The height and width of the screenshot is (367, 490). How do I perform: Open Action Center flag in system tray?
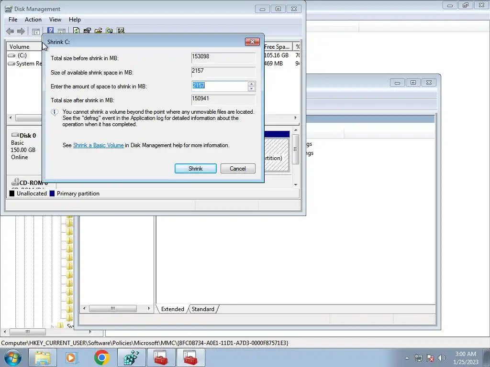tap(430, 358)
